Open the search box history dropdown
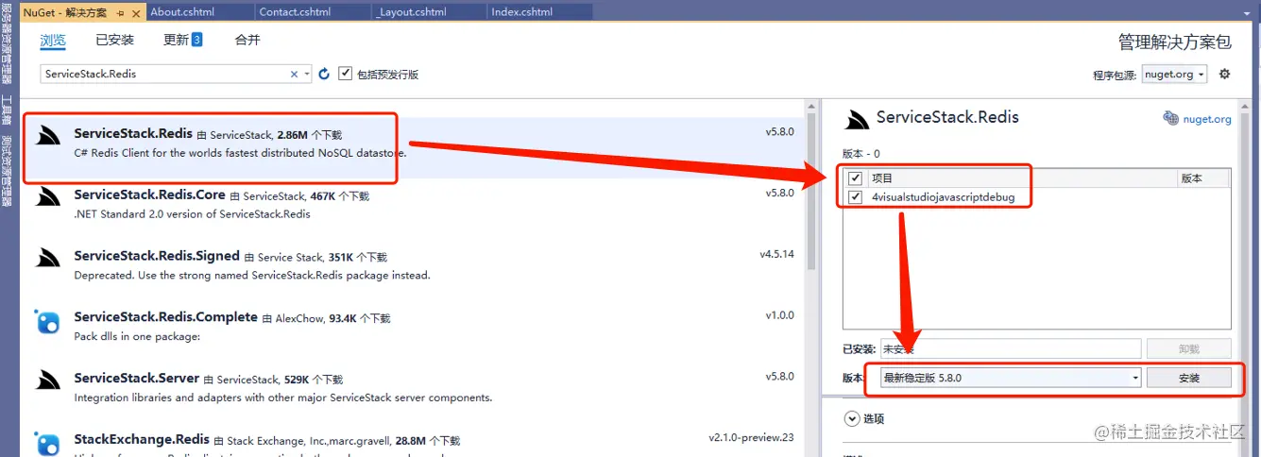The width and height of the screenshot is (1261, 457). [x=307, y=74]
